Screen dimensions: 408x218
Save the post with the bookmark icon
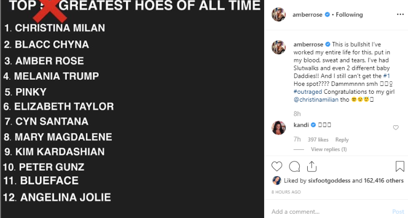(x=400, y=166)
